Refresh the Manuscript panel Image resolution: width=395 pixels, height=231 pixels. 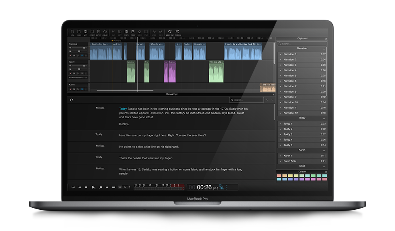71,100
